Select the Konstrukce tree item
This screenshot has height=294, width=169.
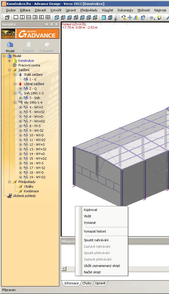click(x=26, y=61)
